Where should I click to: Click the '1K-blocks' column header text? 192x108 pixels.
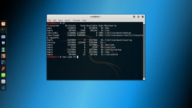coord(70,26)
